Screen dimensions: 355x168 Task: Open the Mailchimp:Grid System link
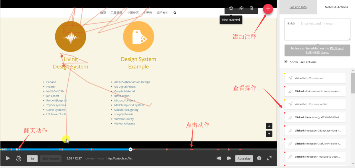[129, 105]
